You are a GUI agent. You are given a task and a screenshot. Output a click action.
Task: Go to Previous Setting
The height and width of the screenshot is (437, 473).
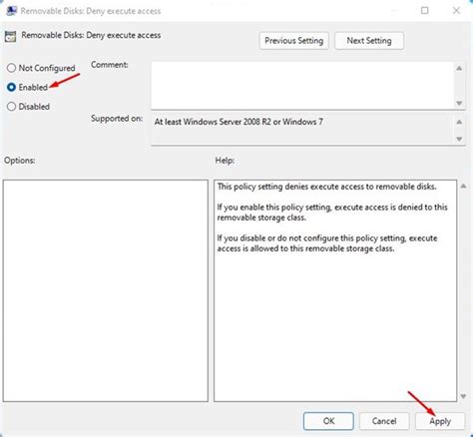click(294, 41)
